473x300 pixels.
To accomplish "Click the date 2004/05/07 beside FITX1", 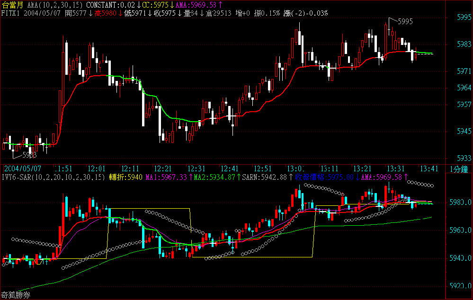I will [42, 13].
